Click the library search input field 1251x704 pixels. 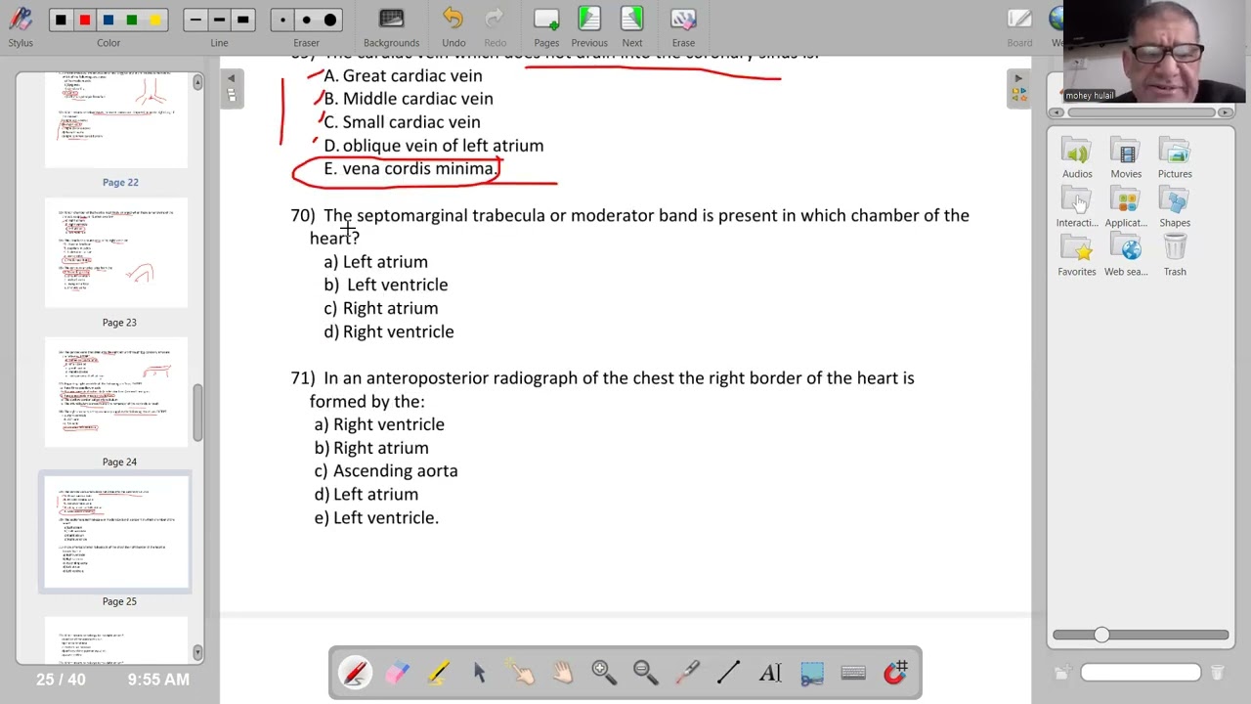point(1140,672)
